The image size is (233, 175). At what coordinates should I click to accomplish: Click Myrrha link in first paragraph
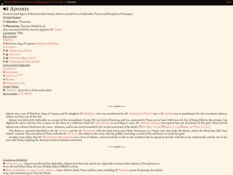click(89, 114)
